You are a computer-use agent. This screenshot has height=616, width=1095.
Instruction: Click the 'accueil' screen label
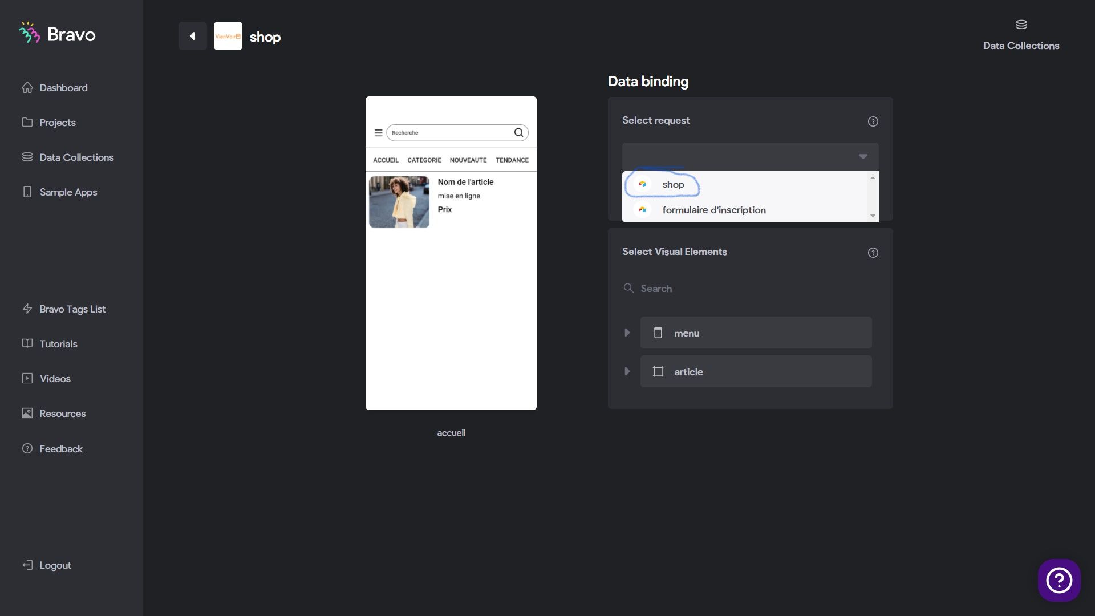point(451,433)
